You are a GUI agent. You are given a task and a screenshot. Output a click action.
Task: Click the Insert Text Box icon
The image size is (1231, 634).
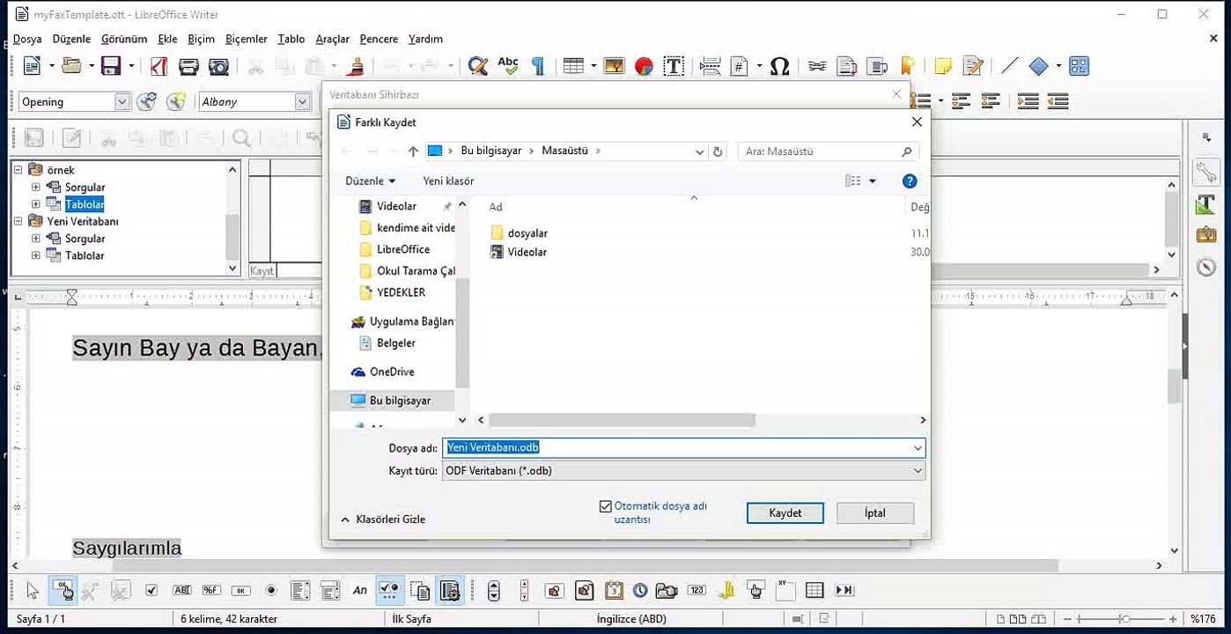pos(674,66)
